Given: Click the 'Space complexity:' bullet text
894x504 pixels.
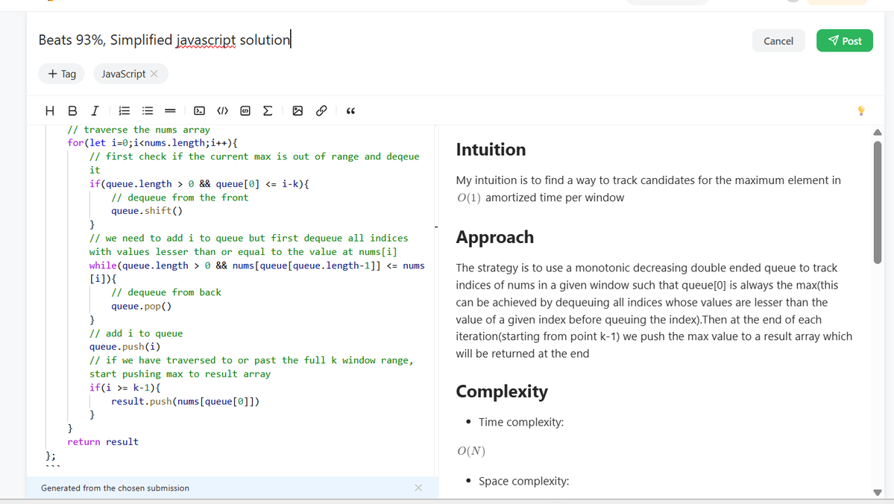Looking at the screenshot, I should click(523, 481).
